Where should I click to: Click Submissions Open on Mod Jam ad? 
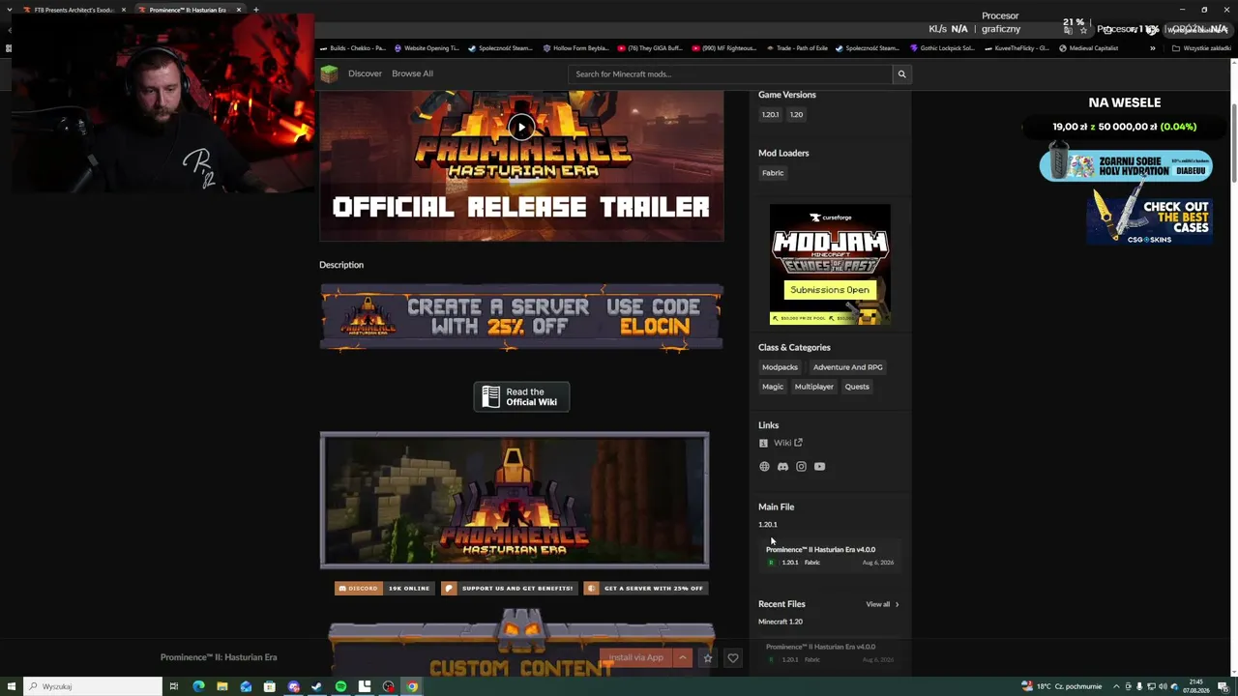830,290
